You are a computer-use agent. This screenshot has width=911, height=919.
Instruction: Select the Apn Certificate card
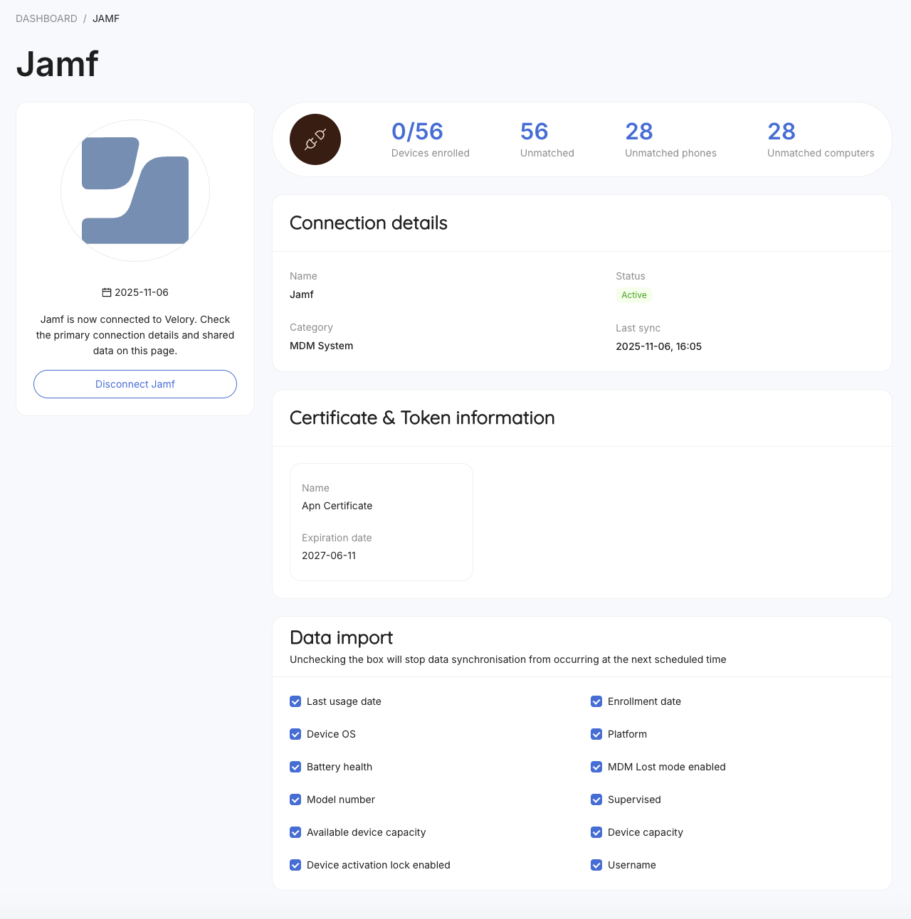[x=381, y=522]
